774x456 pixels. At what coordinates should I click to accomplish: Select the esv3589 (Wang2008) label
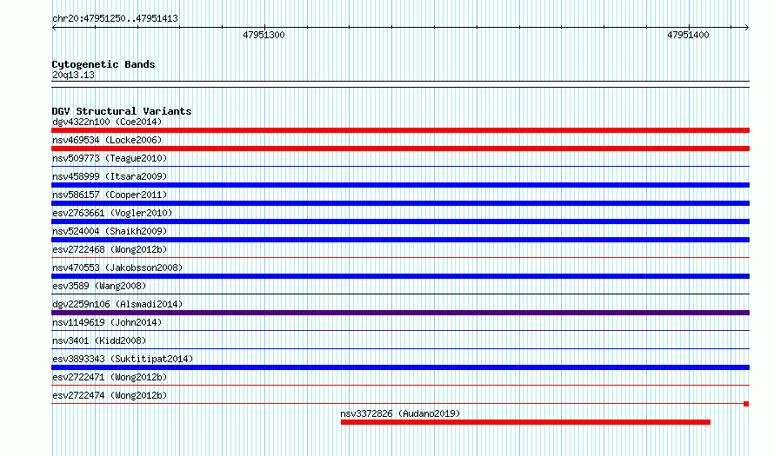click(x=99, y=286)
